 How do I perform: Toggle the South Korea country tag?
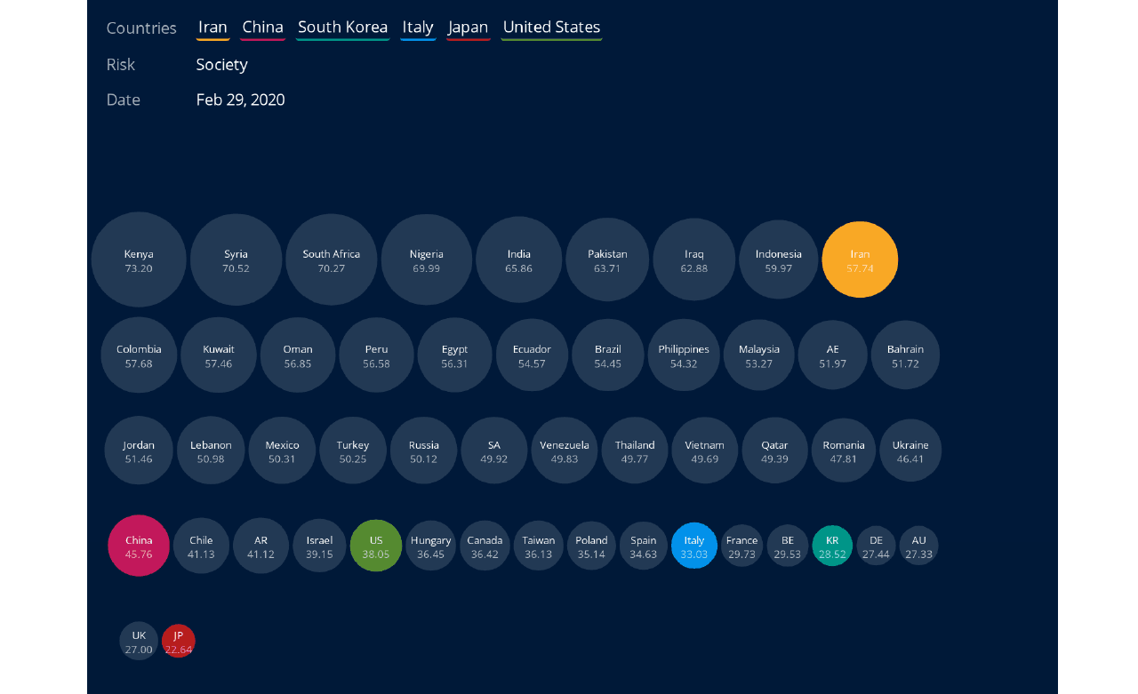click(x=342, y=28)
